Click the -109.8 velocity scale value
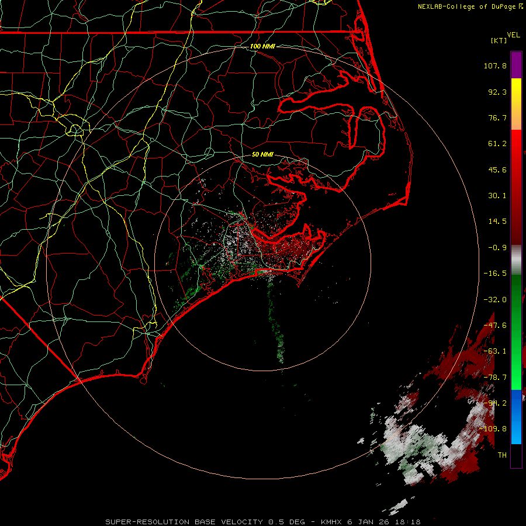The image size is (526, 526). [x=493, y=429]
